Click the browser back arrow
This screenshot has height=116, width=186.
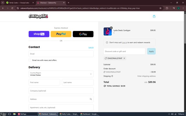click(3, 8)
